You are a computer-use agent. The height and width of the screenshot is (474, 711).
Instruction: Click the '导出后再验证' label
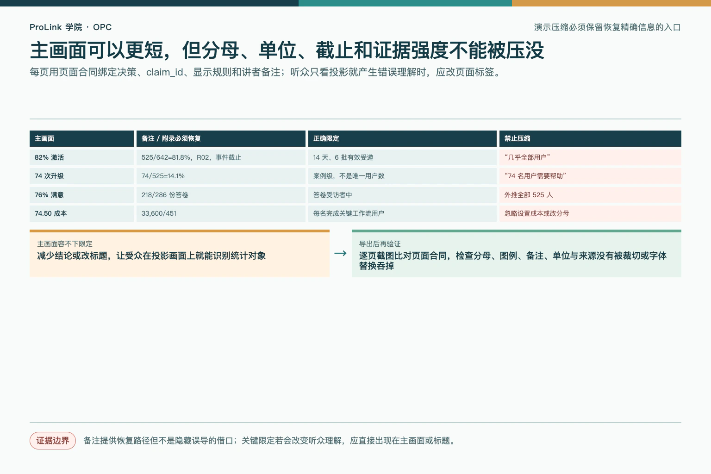point(380,244)
